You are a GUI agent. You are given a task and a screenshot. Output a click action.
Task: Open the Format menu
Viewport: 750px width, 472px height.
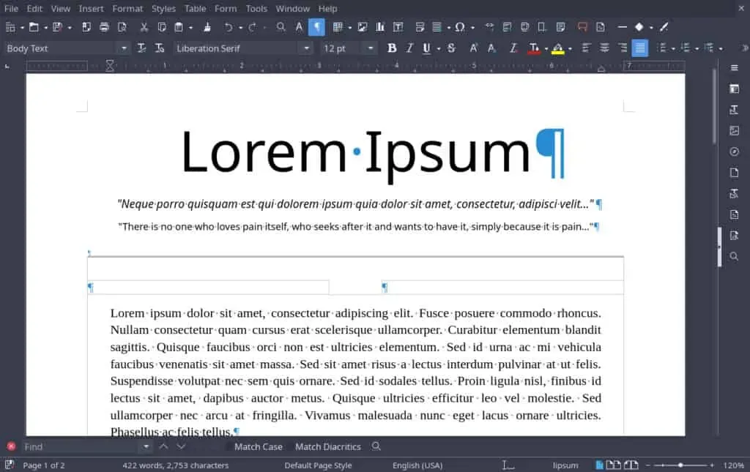click(127, 9)
